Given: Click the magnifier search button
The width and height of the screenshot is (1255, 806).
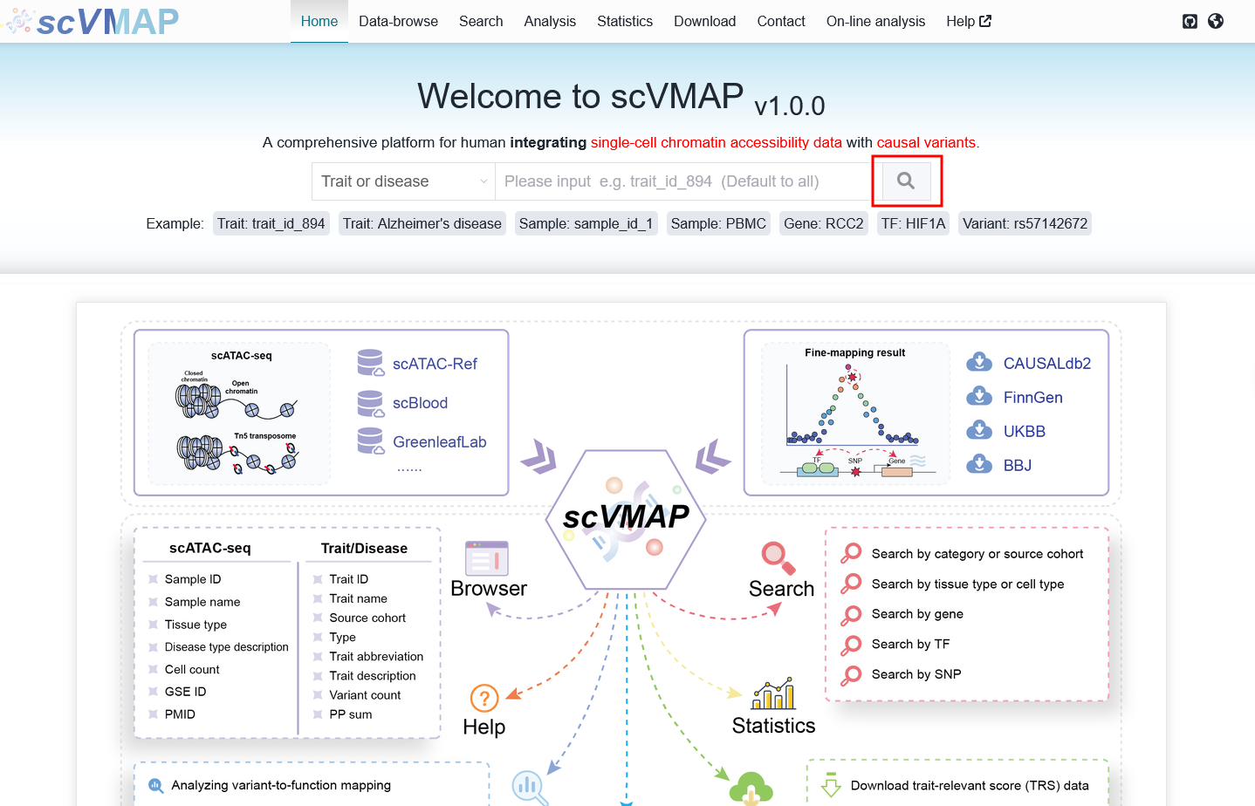Looking at the screenshot, I should point(906,181).
